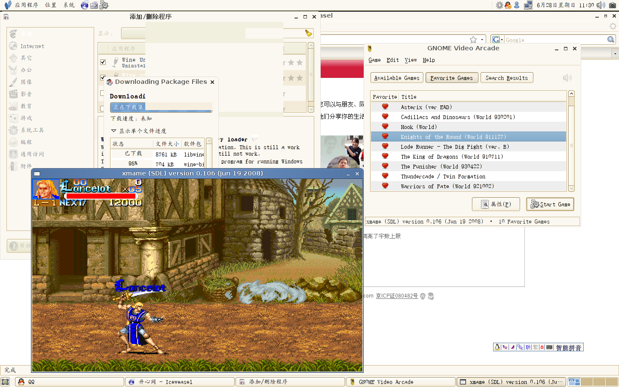The image size is (619, 387).
Task: Open the volume control in top panel
Action: (x=601, y=5)
